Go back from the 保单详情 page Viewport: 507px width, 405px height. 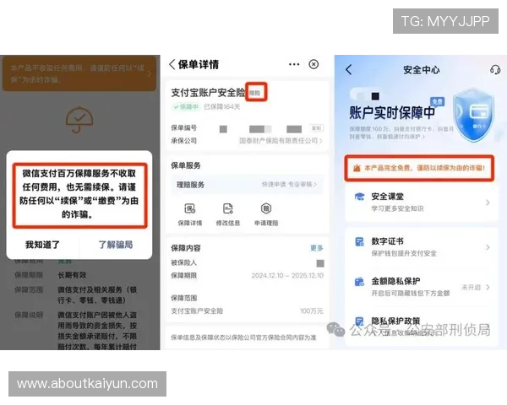click(x=172, y=64)
